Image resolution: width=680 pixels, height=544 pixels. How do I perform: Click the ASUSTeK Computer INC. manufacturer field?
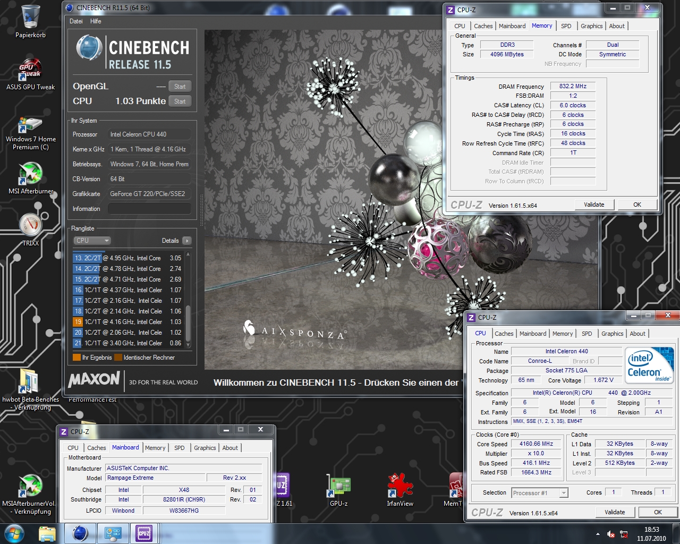(184, 468)
